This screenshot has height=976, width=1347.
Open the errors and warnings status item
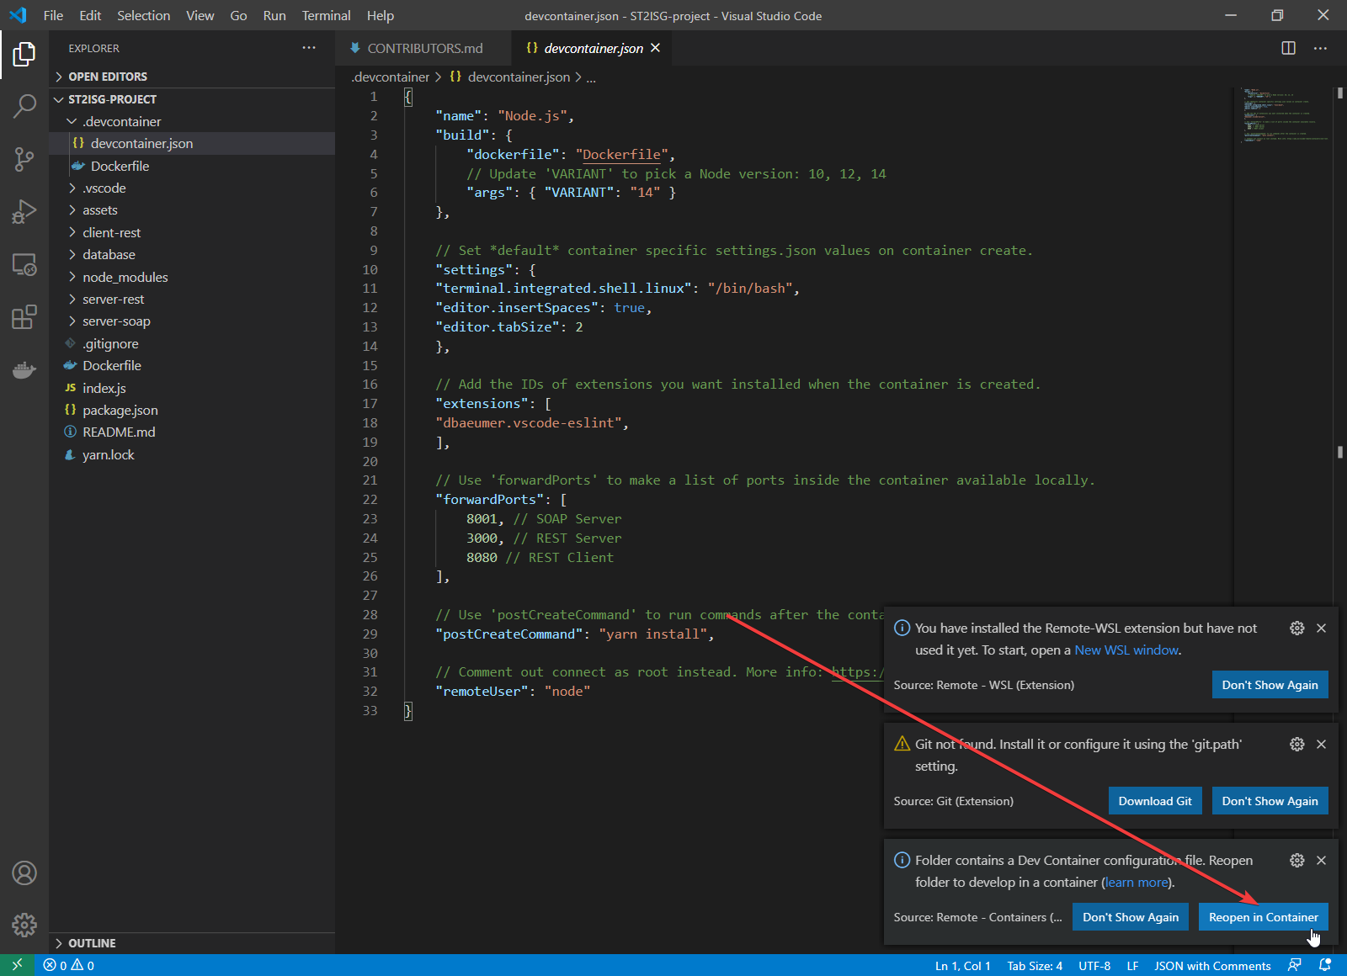69,966
